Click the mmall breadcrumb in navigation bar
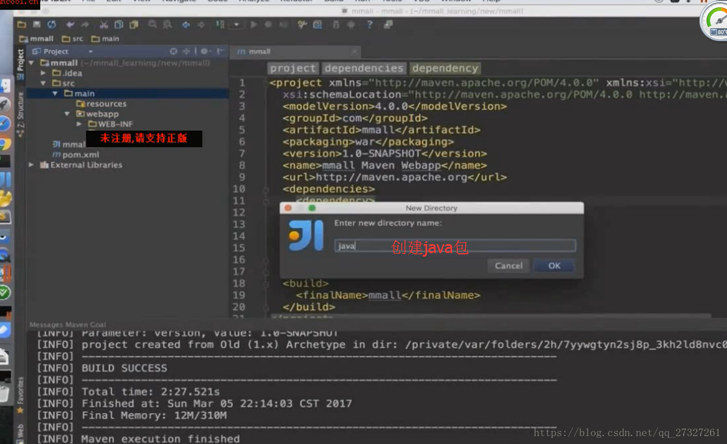 point(36,39)
